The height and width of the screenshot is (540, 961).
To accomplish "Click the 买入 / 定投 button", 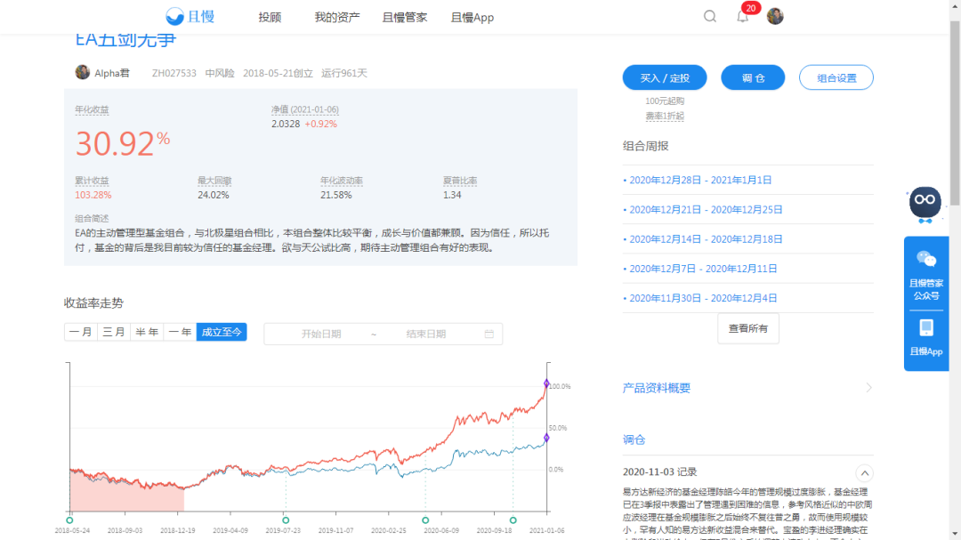I will pyautogui.click(x=665, y=78).
